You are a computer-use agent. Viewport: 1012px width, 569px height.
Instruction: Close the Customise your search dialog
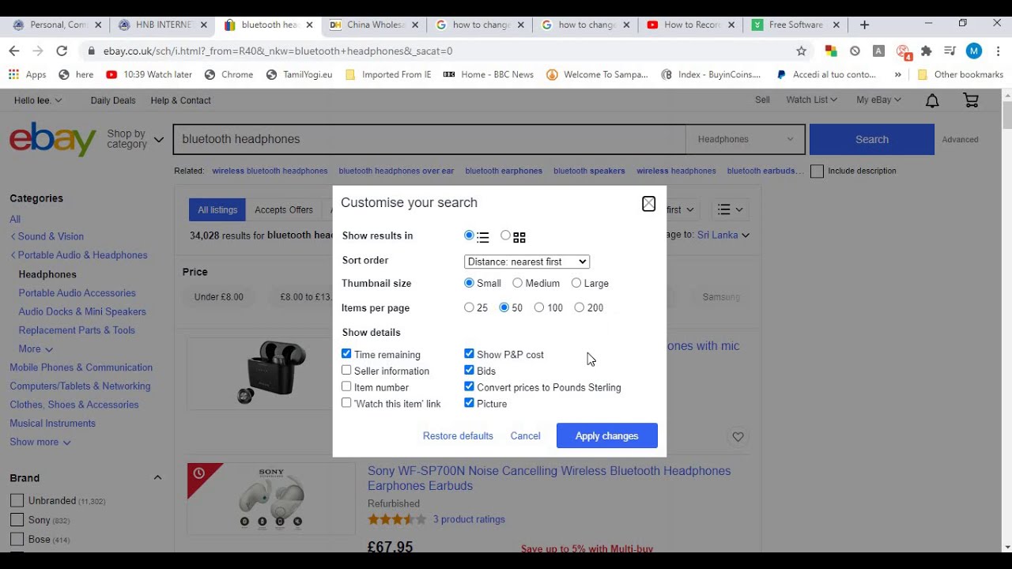point(648,204)
